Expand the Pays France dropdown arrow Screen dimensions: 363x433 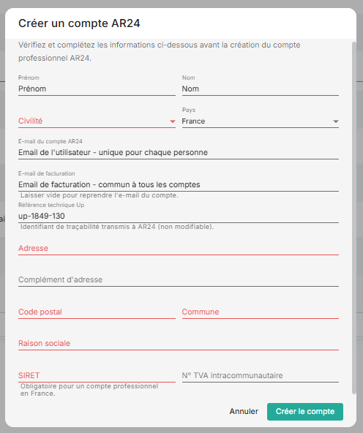point(336,121)
